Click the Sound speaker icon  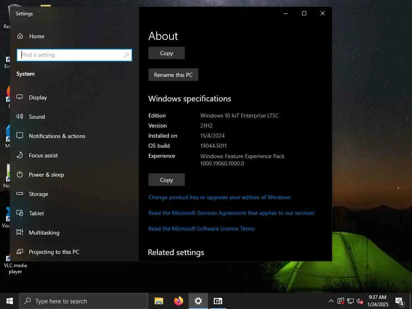20,116
